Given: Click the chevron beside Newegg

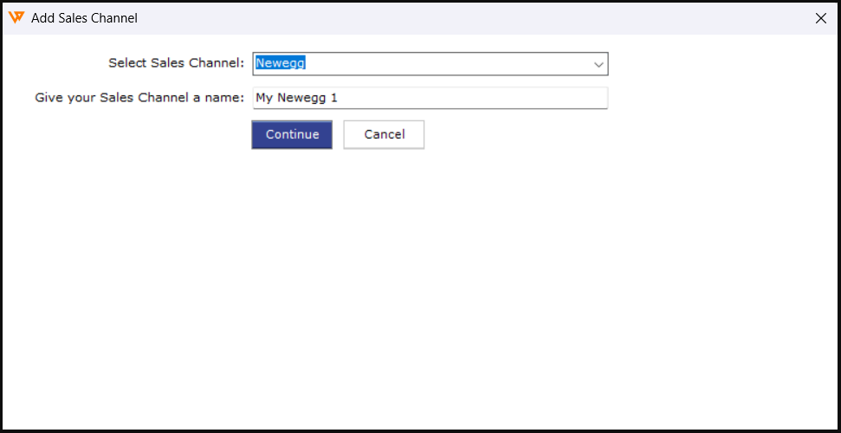Looking at the screenshot, I should pos(598,64).
